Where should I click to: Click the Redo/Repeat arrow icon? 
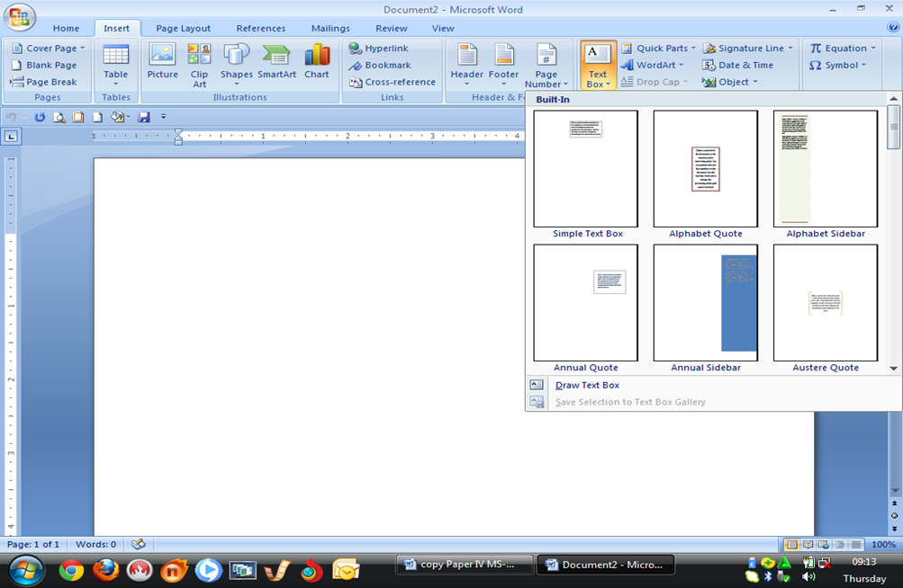pyautogui.click(x=40, y=117)
